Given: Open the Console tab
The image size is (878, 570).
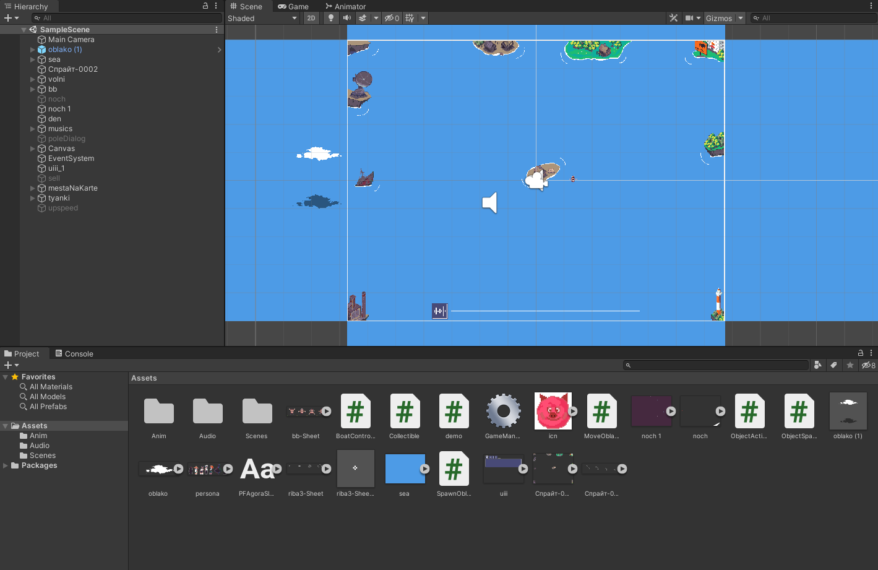Looking at the screenshot, I should coord(74,353).
